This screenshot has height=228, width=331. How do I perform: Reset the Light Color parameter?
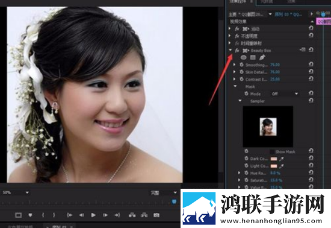click(311, 165)
